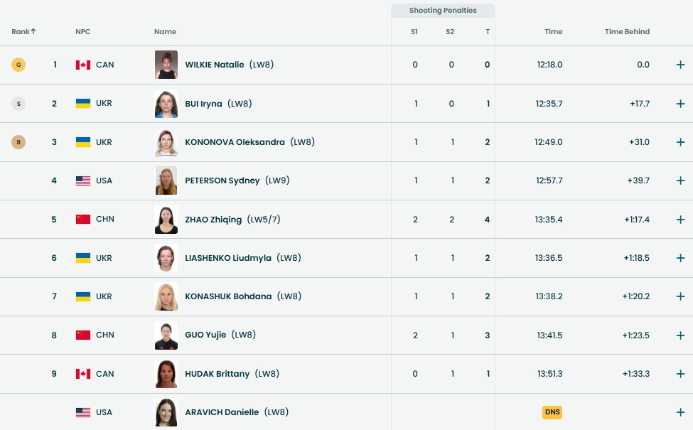Expand details for GUO Yujie's result
This screenshot has width=693, height=430.
680,335
